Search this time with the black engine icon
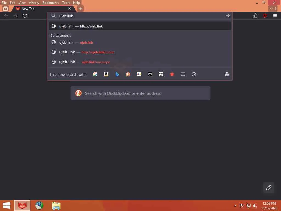Image resolution: width=281 pixels, height=211 pixels. 150,74
